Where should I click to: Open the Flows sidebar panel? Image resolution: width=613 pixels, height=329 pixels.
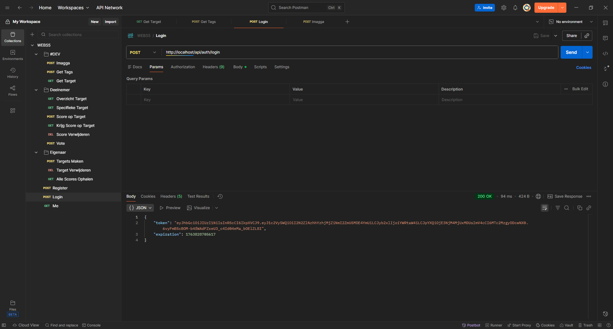(13, 91)
